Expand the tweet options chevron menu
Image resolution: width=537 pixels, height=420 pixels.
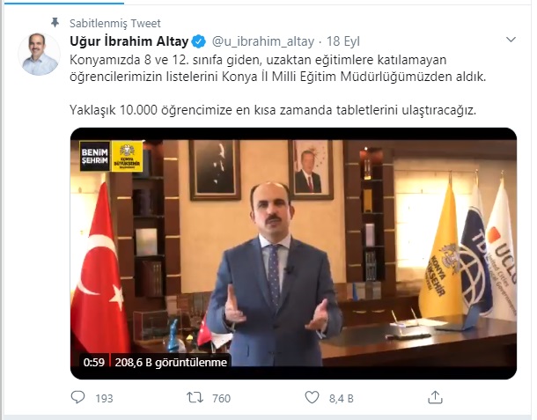(x=511, y=40)
